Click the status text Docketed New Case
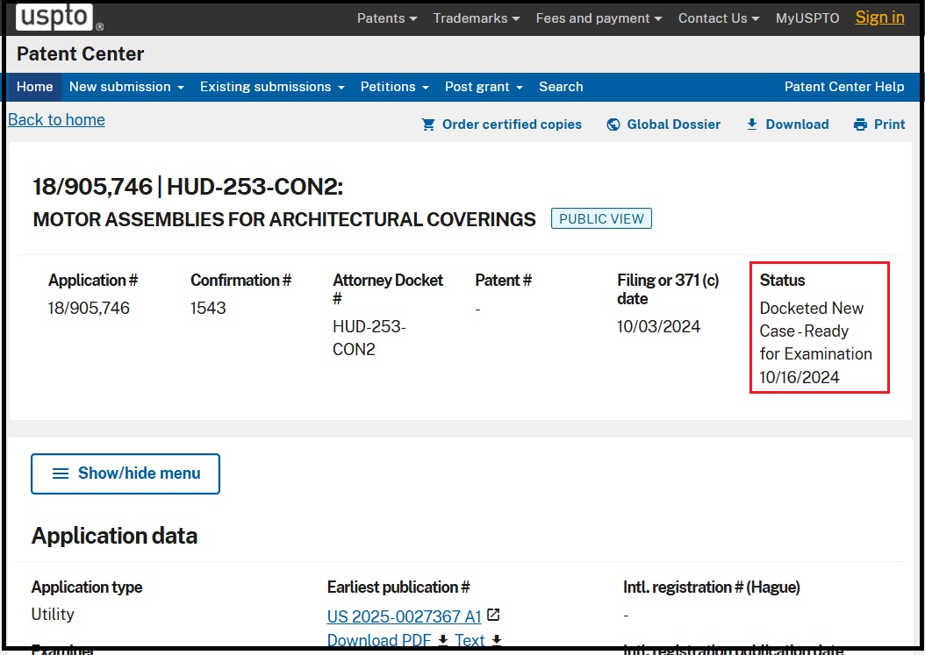The image size is (925, 655). click(812, 319)
